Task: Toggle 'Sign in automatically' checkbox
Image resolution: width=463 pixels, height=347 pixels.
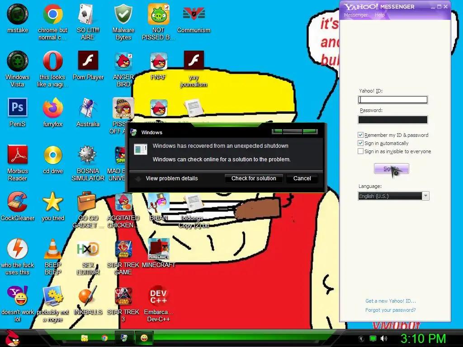Action: [x=360, y=143]
